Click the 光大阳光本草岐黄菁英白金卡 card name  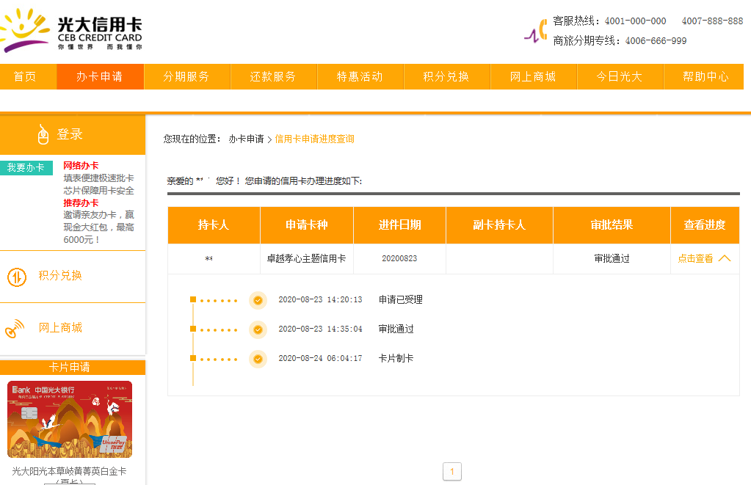click(x=70, y=472)
